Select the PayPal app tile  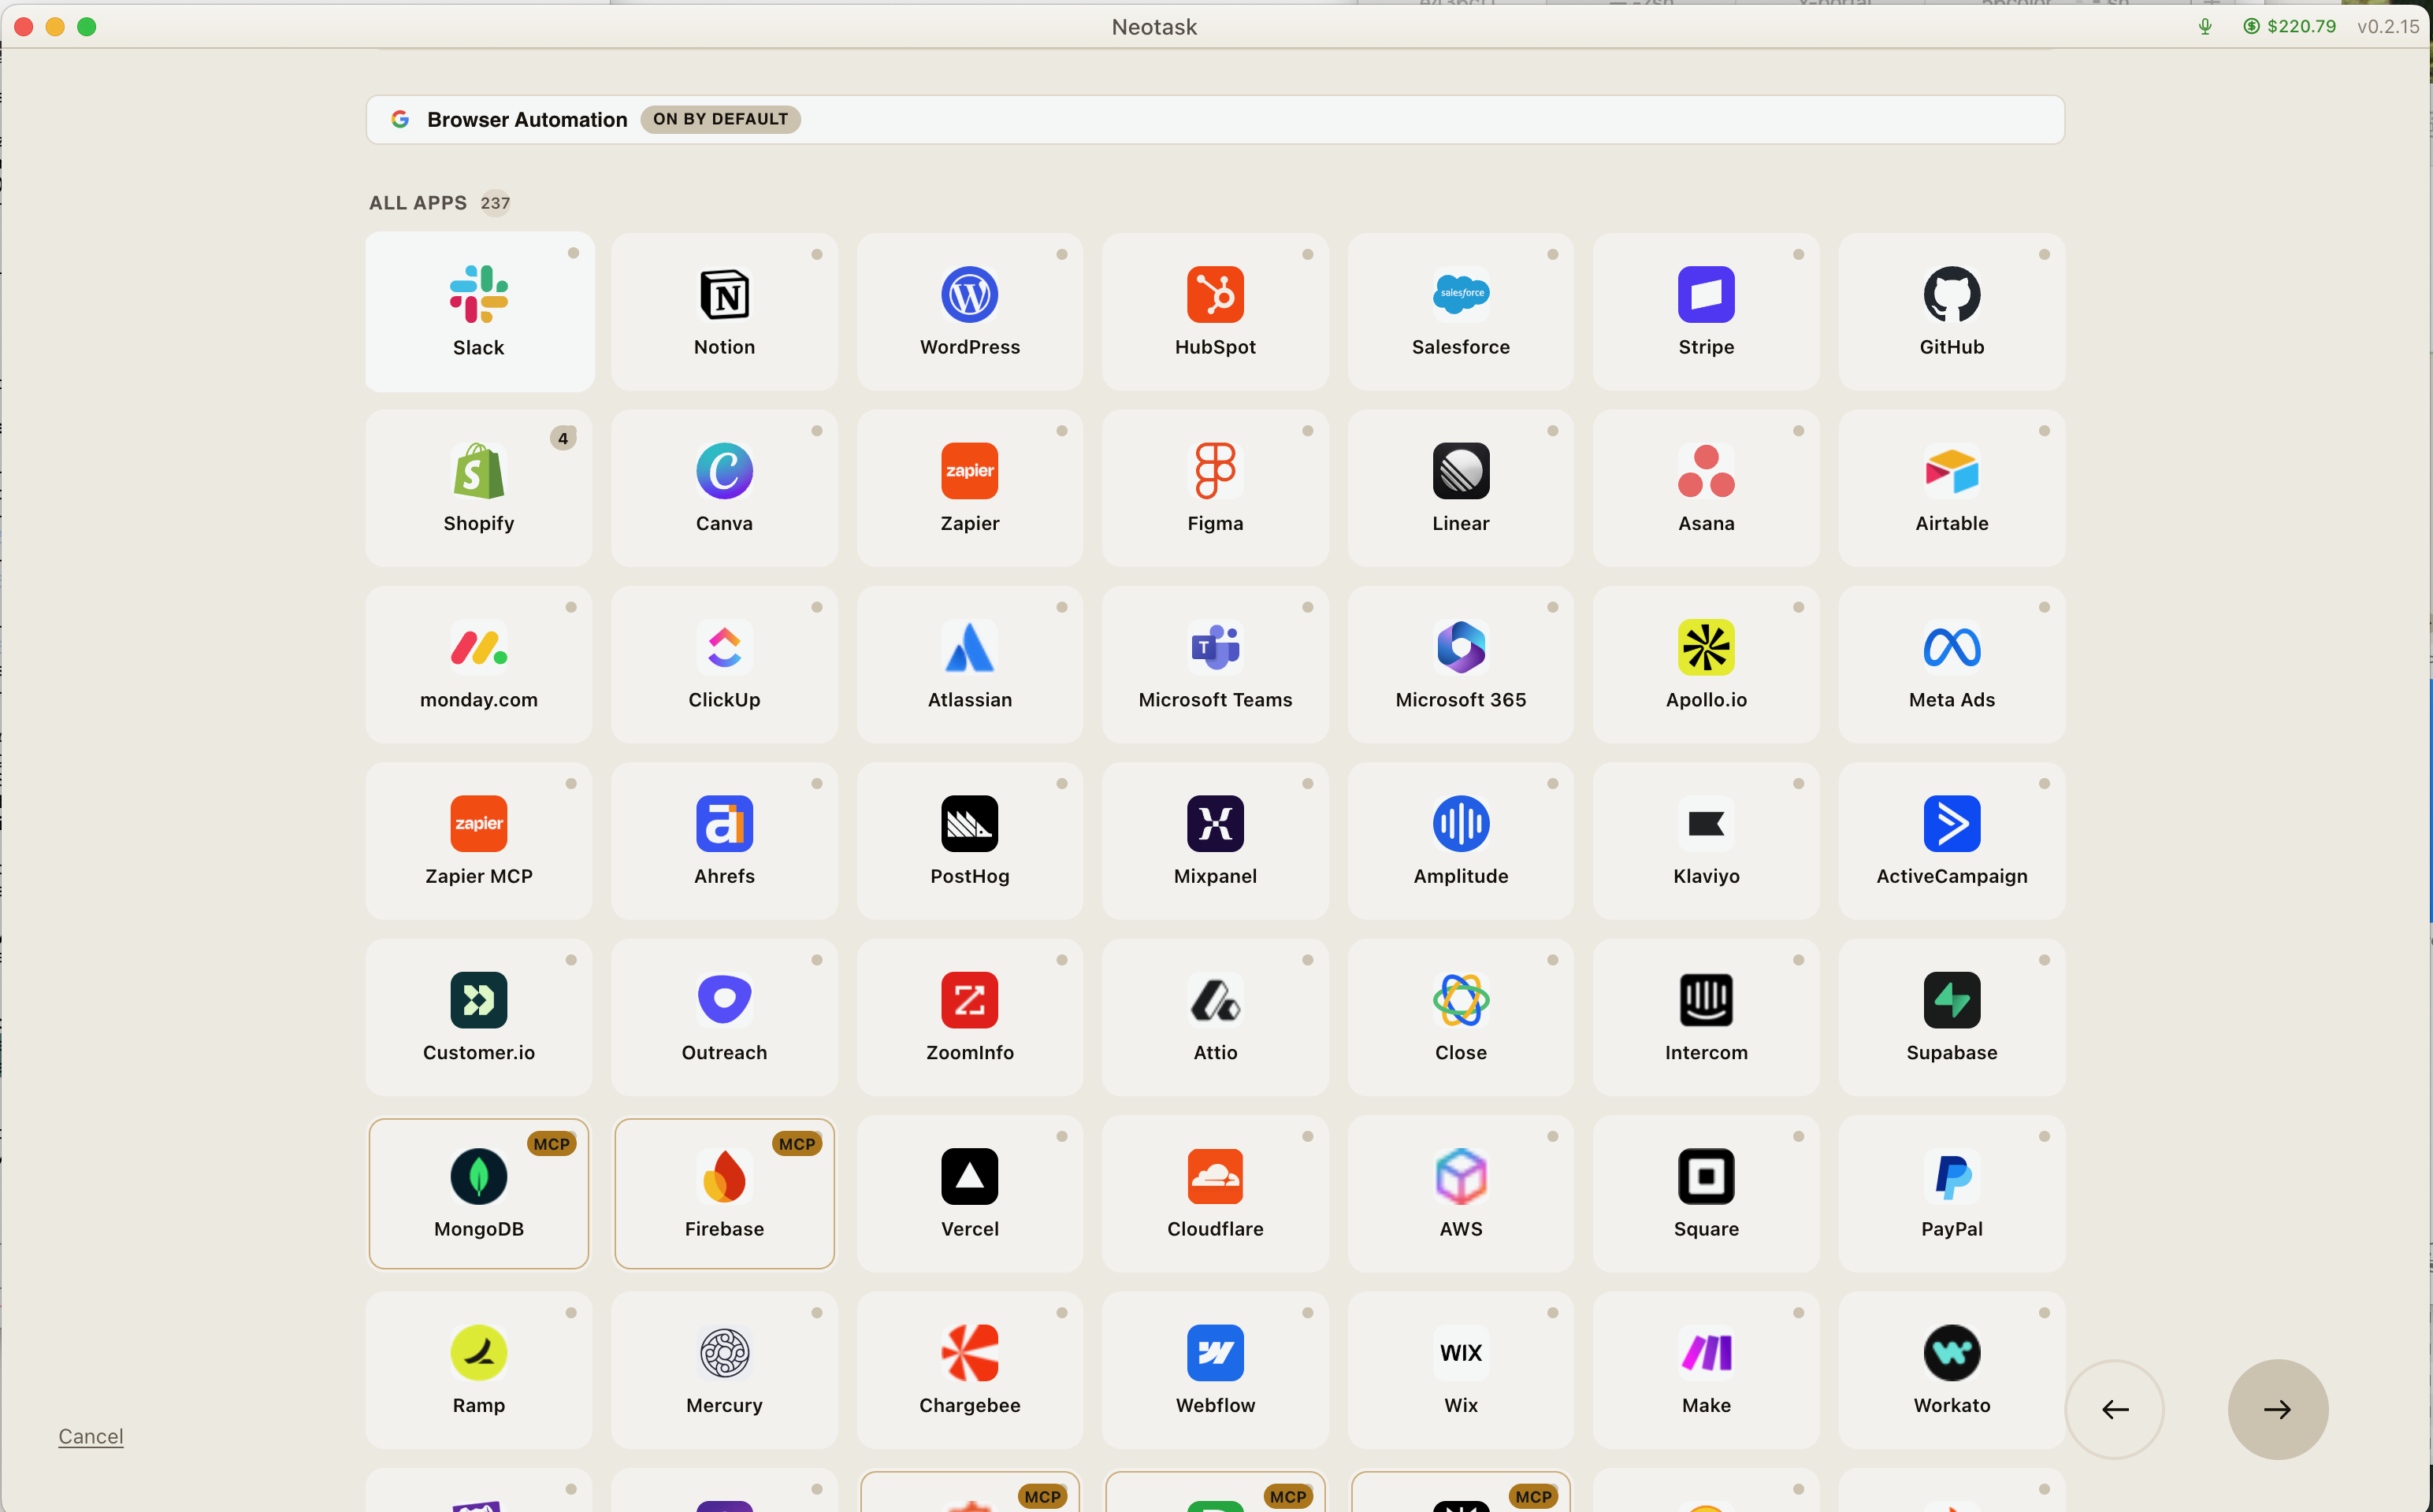tap(1952, 1194)
